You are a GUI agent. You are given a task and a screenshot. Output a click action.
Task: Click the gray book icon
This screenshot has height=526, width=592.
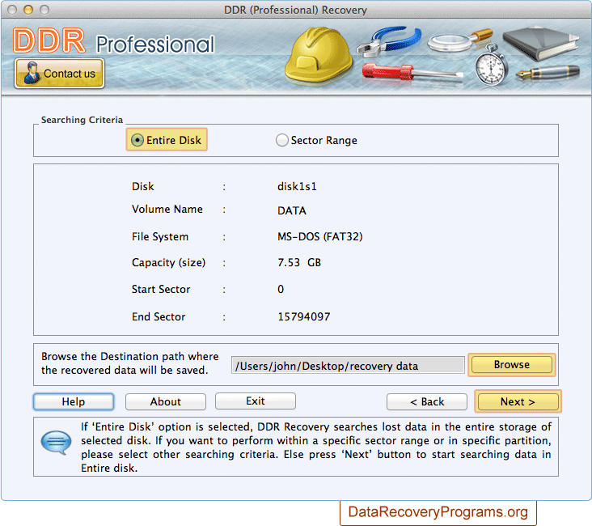pos(540,43)
